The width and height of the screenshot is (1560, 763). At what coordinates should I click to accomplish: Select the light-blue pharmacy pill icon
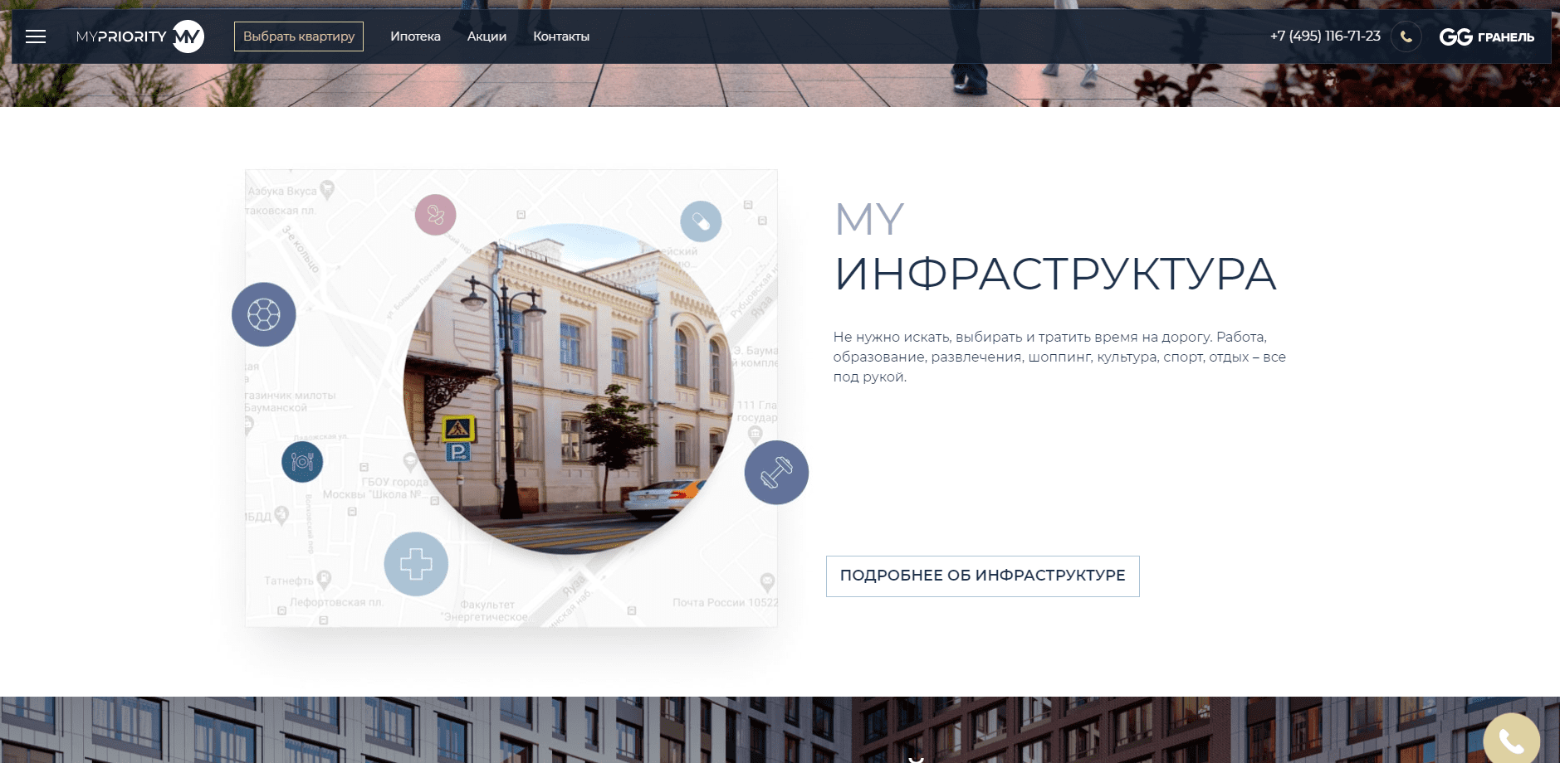(x=701, y=221)
